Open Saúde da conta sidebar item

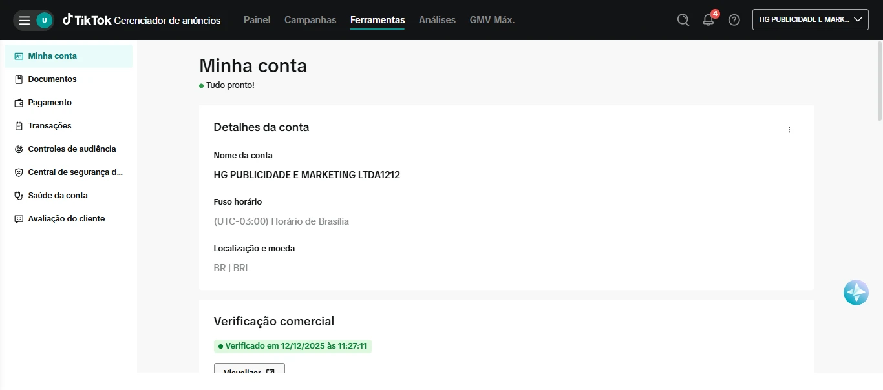point(58,196)
